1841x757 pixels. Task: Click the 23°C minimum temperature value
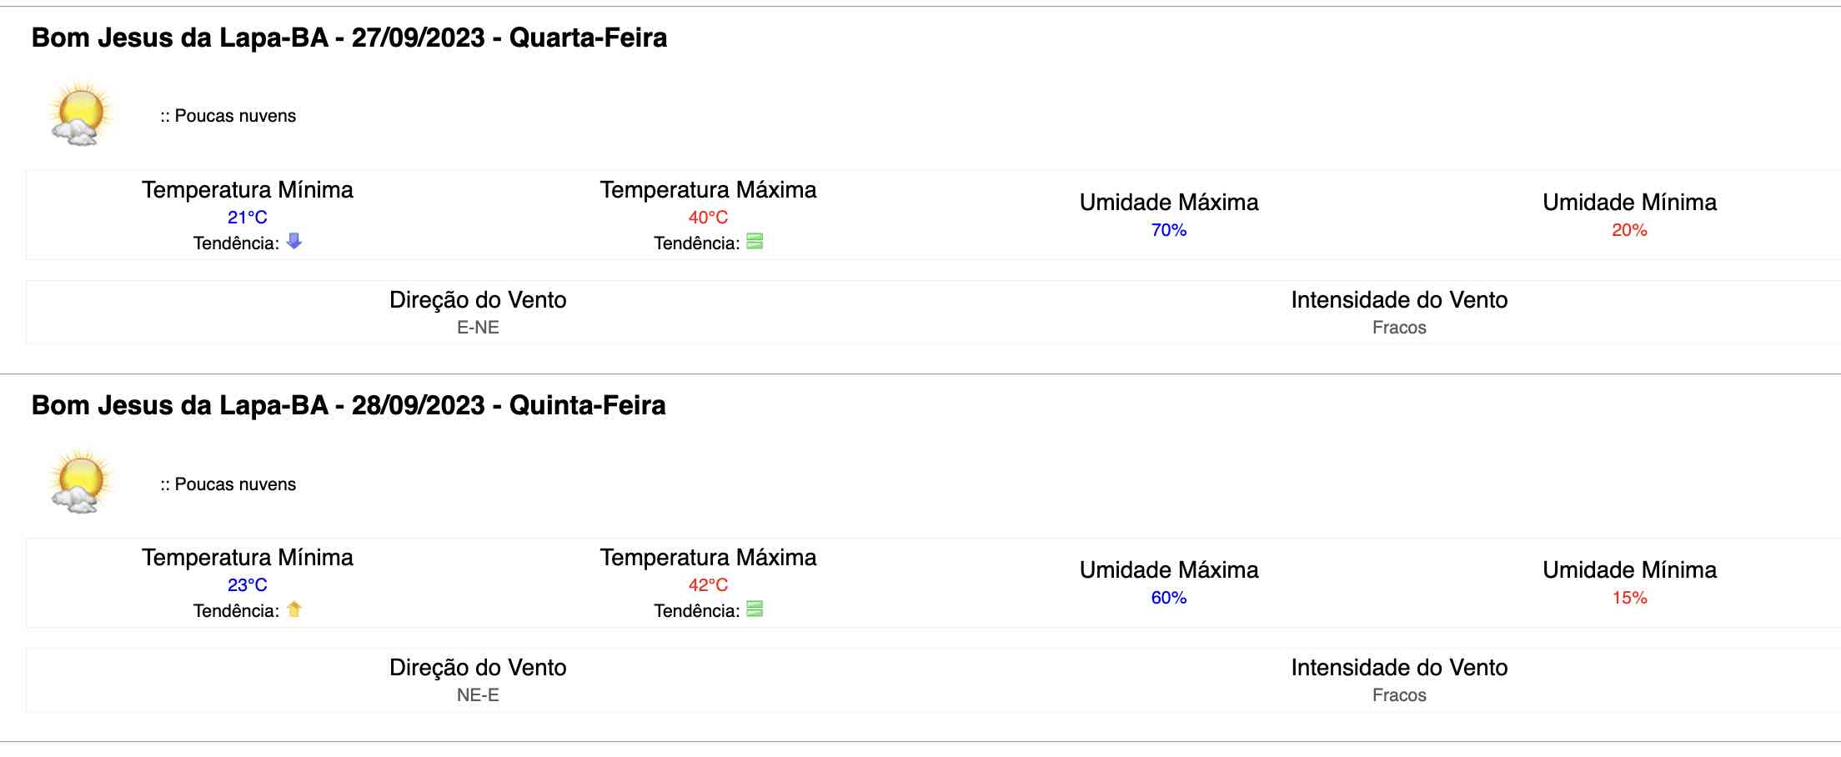[x=248, y=585]
